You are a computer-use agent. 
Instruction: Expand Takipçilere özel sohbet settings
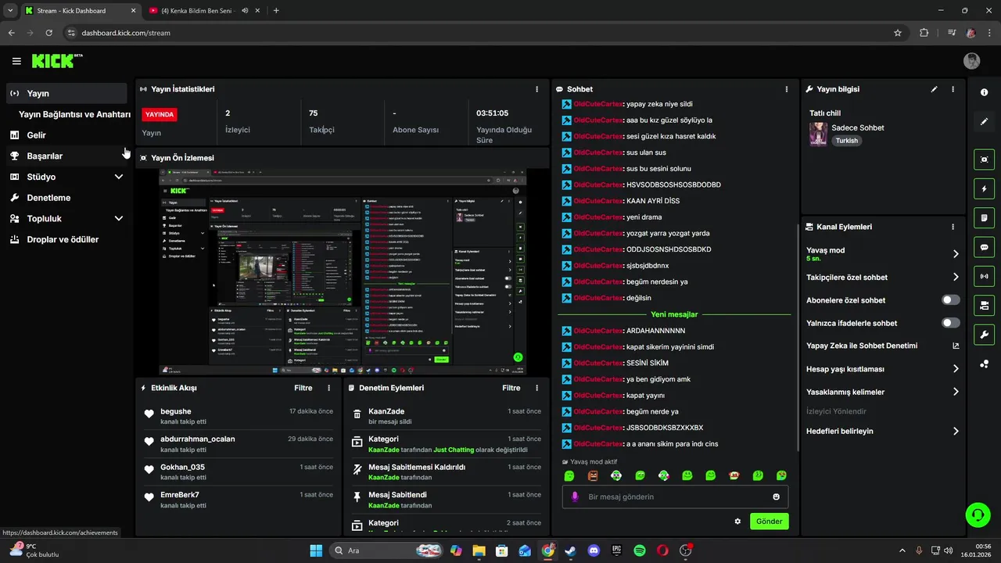[x=955, y=277]
